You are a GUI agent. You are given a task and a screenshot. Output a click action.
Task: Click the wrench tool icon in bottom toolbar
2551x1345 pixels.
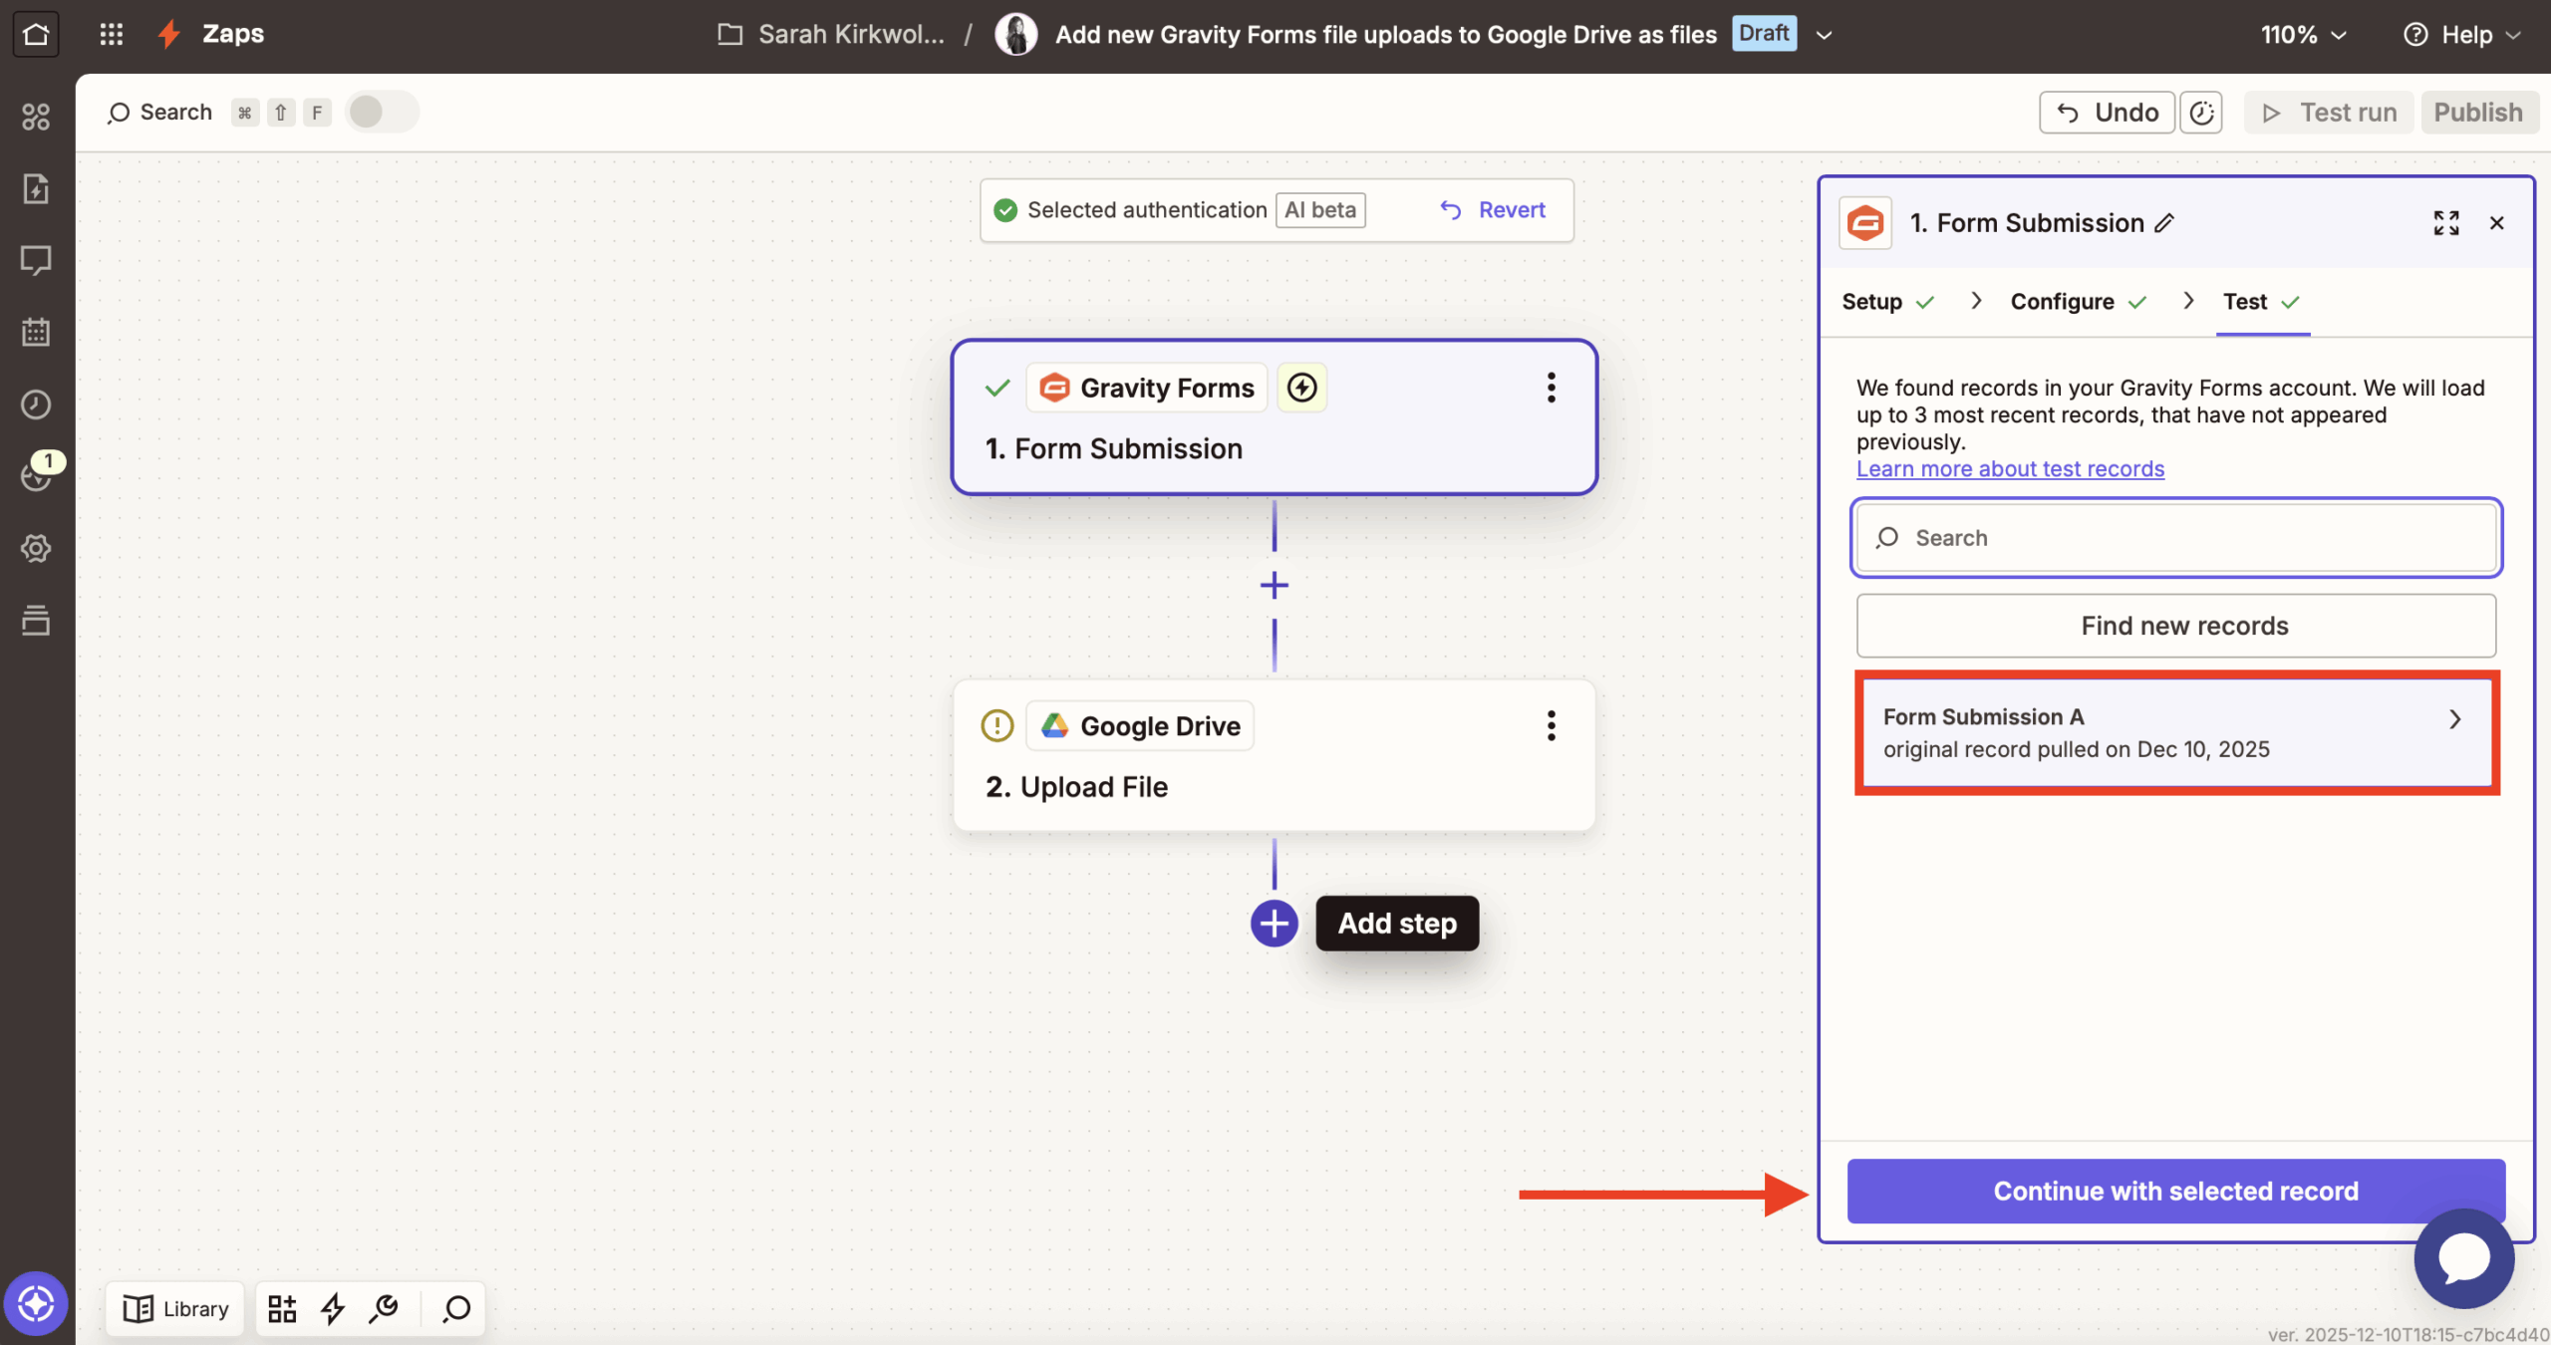click(384, 1308)
